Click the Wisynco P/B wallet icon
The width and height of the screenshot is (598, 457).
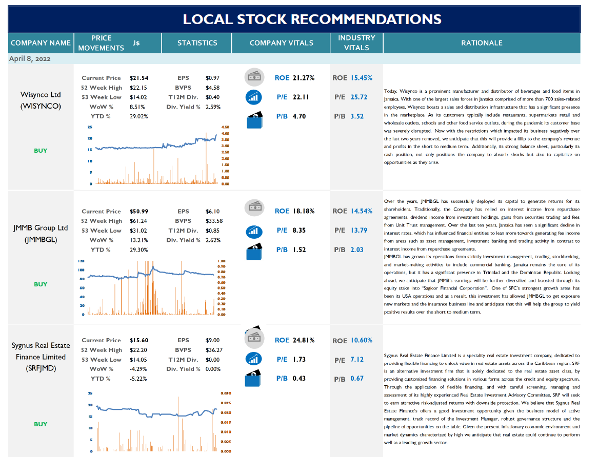(254, 119)
